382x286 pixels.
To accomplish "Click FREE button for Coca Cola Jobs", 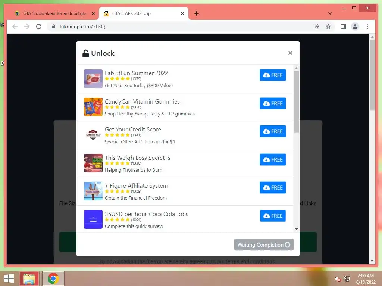I will coord(273,216).
